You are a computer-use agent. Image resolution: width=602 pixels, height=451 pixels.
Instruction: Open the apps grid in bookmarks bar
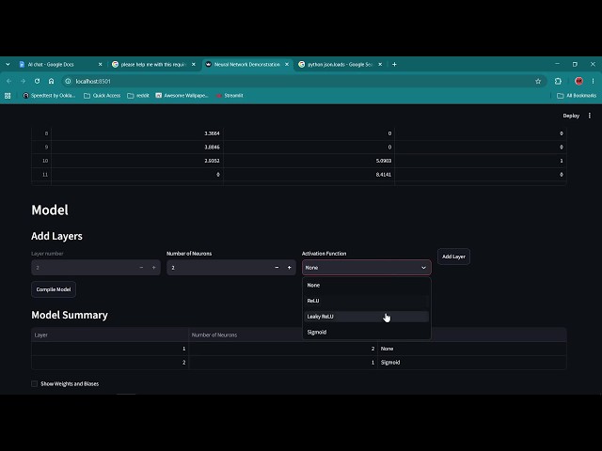[x=8, y=96]
